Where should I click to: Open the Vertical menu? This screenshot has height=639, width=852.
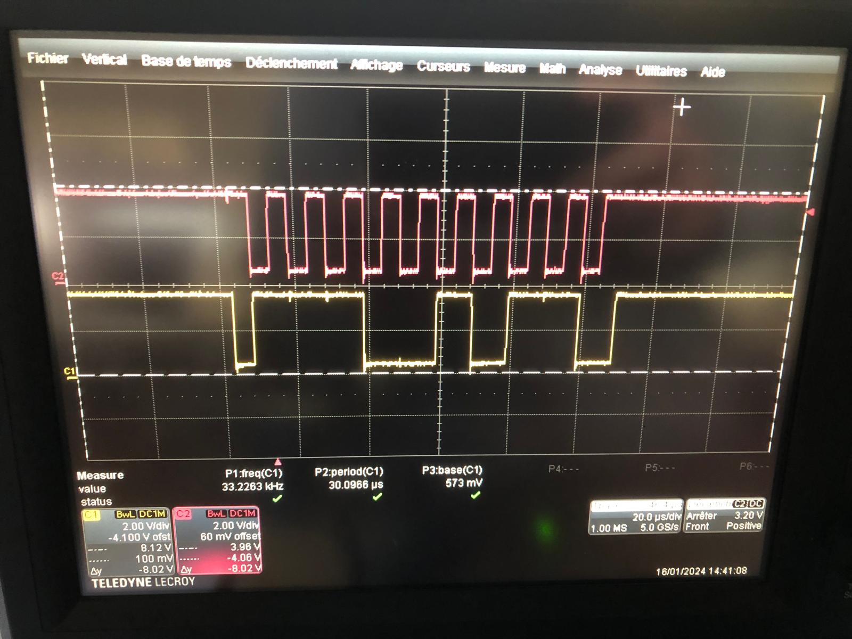tap(104, 60)
